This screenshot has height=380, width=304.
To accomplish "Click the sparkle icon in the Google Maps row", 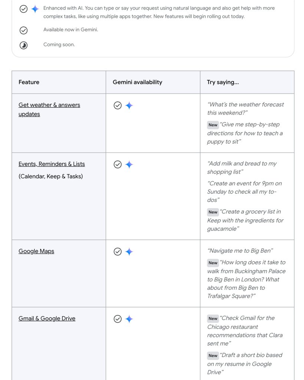I will click(x=129, y=252).
